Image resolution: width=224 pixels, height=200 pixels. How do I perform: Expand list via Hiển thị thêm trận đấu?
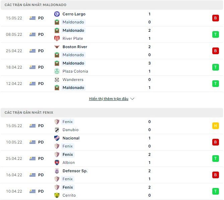(108, 99)
